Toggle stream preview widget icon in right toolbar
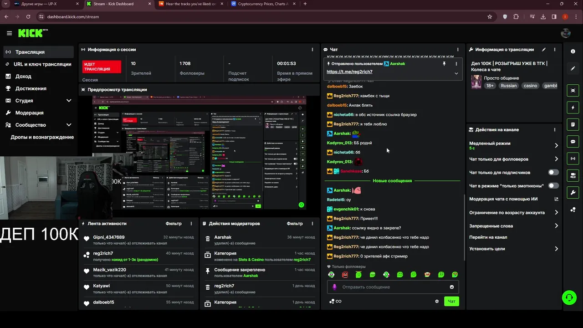The image size is (583, 328). [x=573, y=91]
